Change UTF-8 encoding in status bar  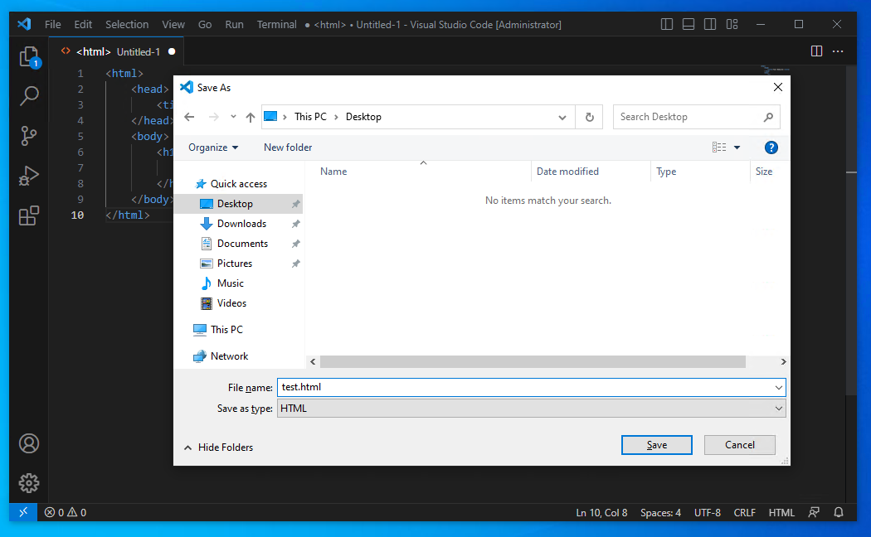[707, 513]
